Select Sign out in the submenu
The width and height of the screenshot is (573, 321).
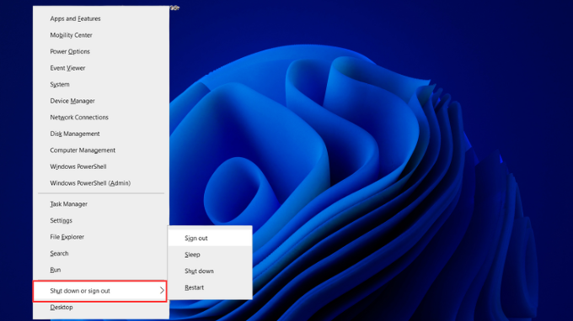click(210, 238)
